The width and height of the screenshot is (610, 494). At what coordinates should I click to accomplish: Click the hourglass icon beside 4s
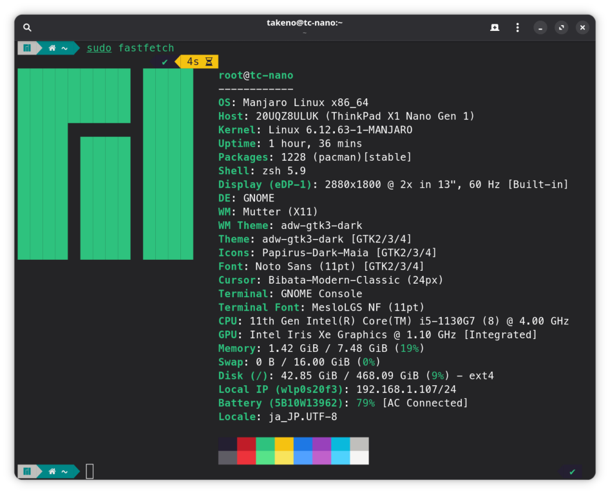(x=209, y=62)
